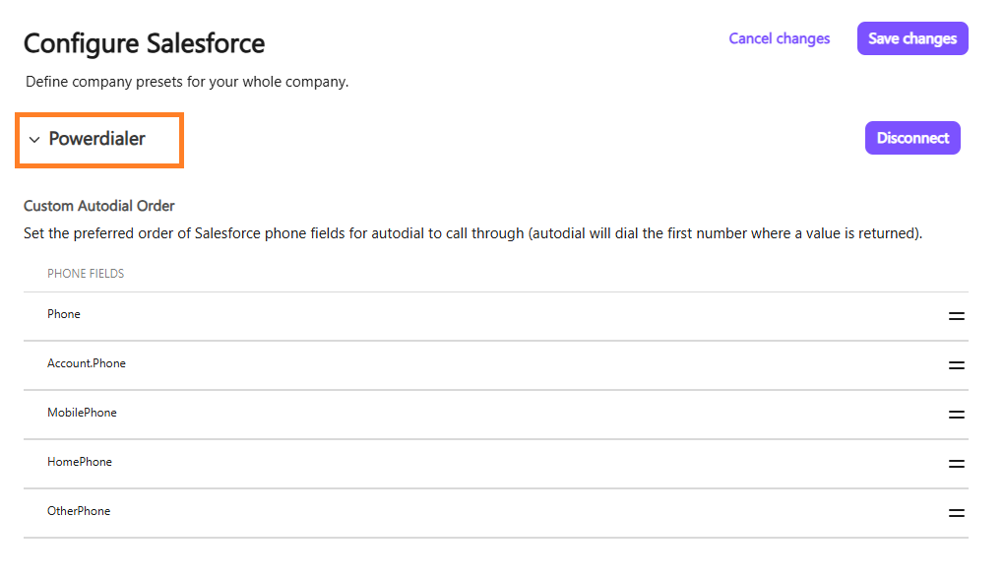Screen dimensions: 1004x581
Task: Select the Account.Phone field label
Action: pos(87,363)
